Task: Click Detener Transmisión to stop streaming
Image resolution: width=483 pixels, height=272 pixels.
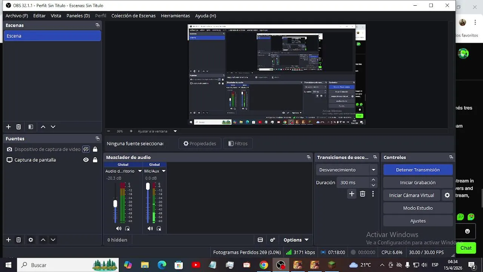Action: pyautogui.click(x=418, y=170)
